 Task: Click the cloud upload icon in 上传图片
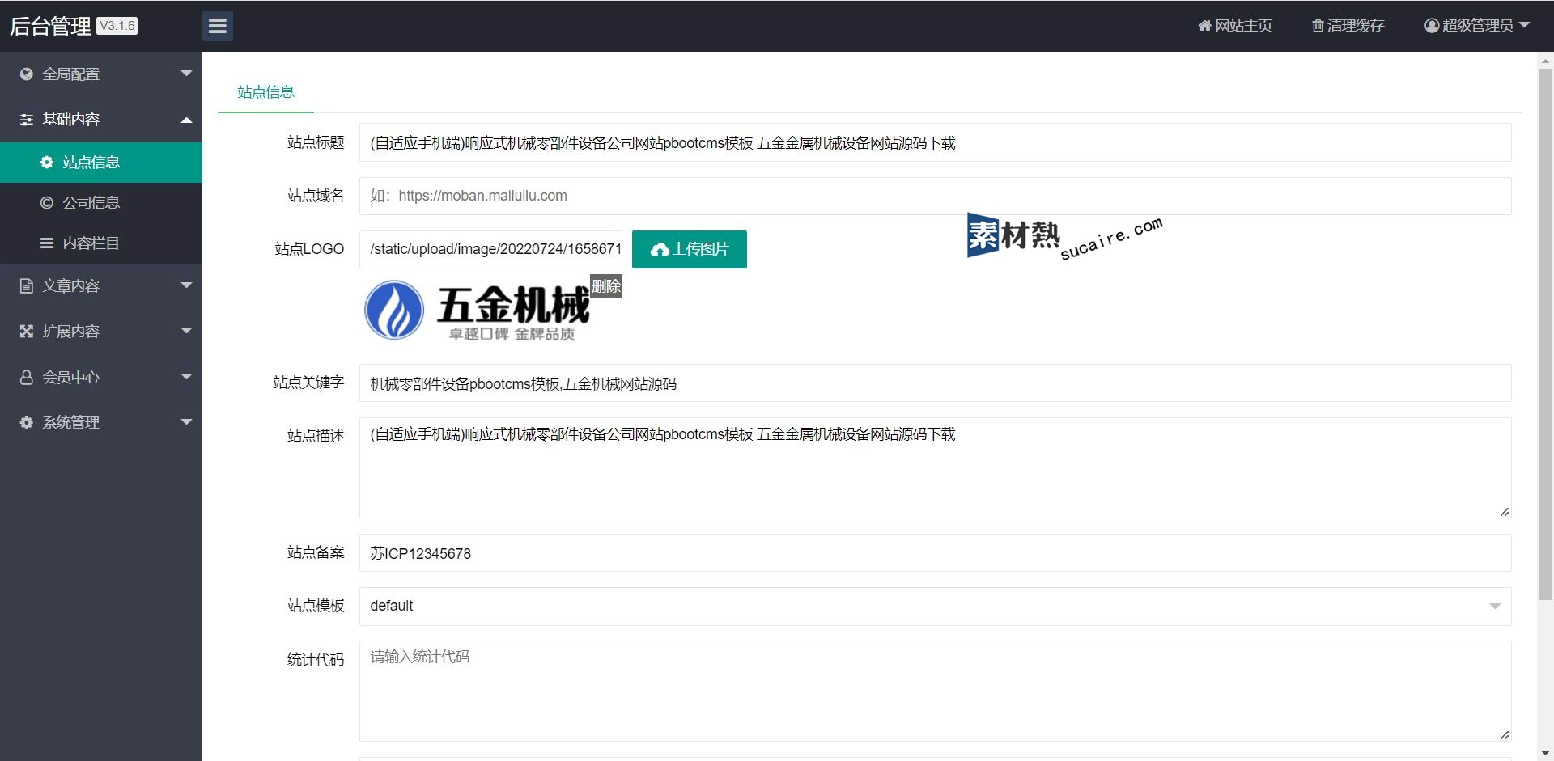[660, 249]
